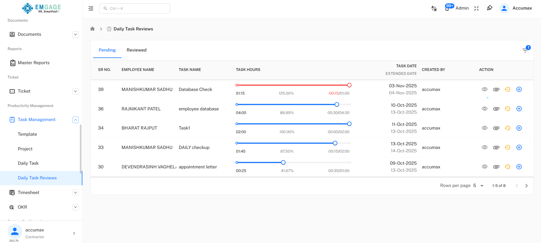Open Master Reports link
The width and height of the screenshot is (541, 243).
[x=34, y=63]
